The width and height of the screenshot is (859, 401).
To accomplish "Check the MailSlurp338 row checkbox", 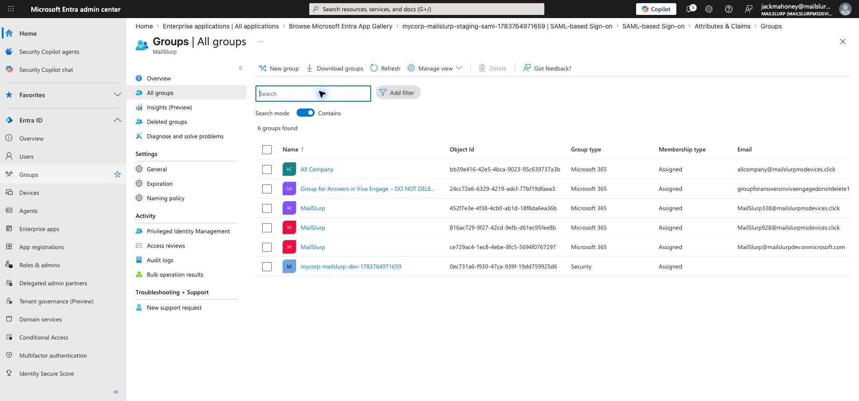I will (267, 208).
